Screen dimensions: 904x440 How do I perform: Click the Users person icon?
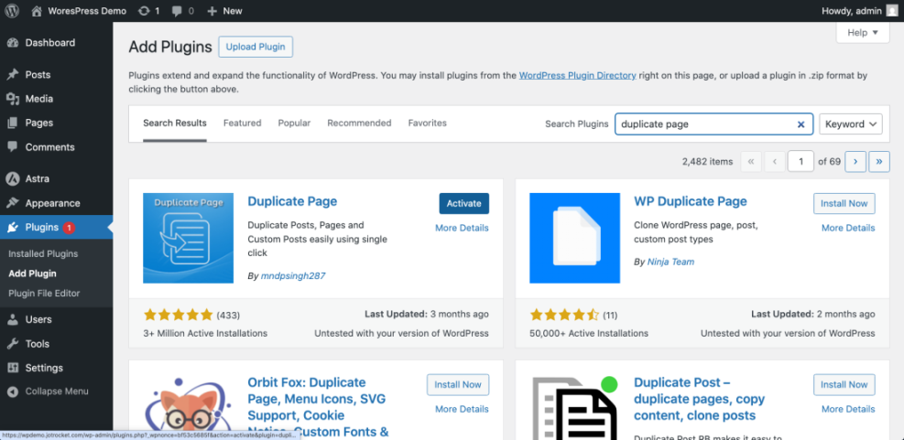coord(13,319)
